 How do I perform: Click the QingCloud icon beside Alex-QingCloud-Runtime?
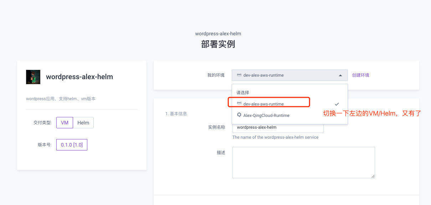(239, 115)
